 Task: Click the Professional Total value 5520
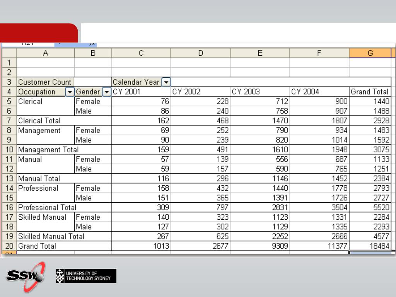click(x=370, y=207)
